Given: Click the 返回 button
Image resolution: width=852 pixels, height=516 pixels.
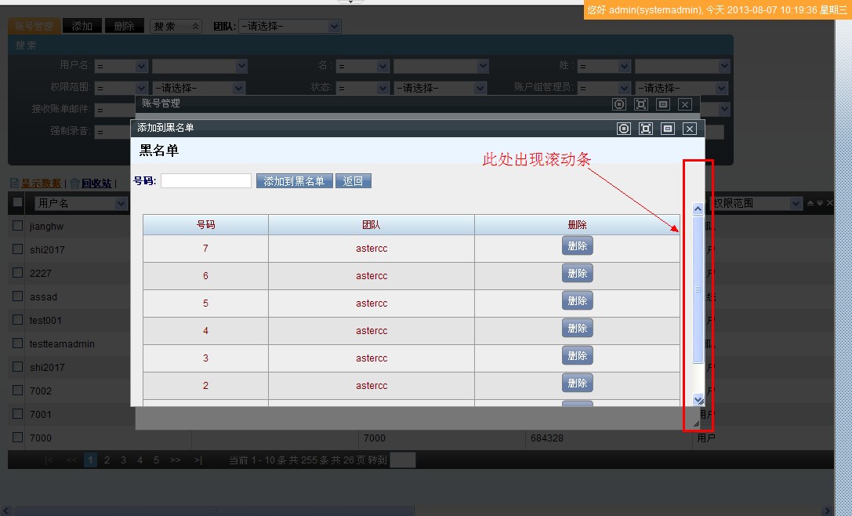Looking at the screenshot, I should pos(353,181).
